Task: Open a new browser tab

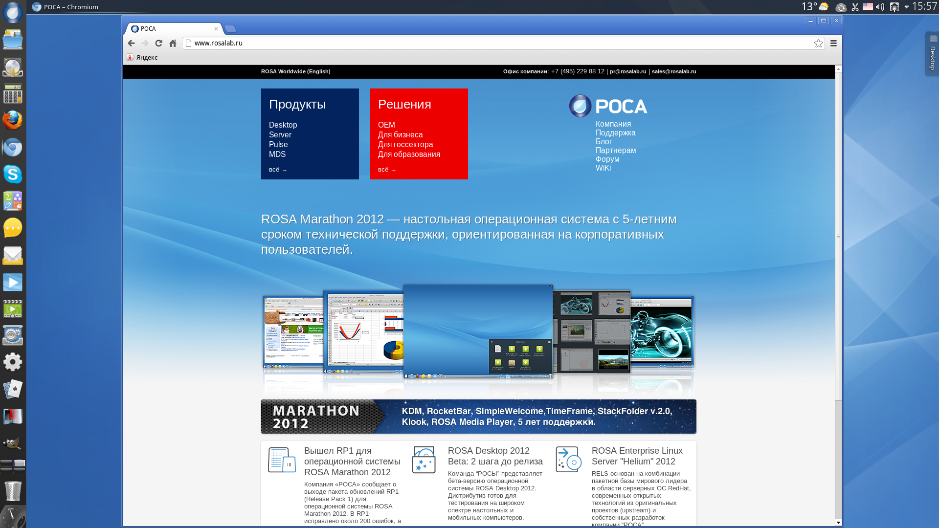Action: click(230, 29)
